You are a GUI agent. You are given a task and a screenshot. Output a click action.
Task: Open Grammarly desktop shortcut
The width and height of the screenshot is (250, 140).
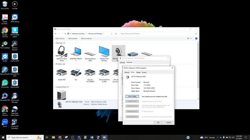[x=5, y=84]
